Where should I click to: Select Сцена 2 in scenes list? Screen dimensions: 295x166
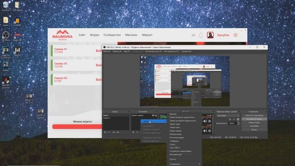(x=106, y=118)
